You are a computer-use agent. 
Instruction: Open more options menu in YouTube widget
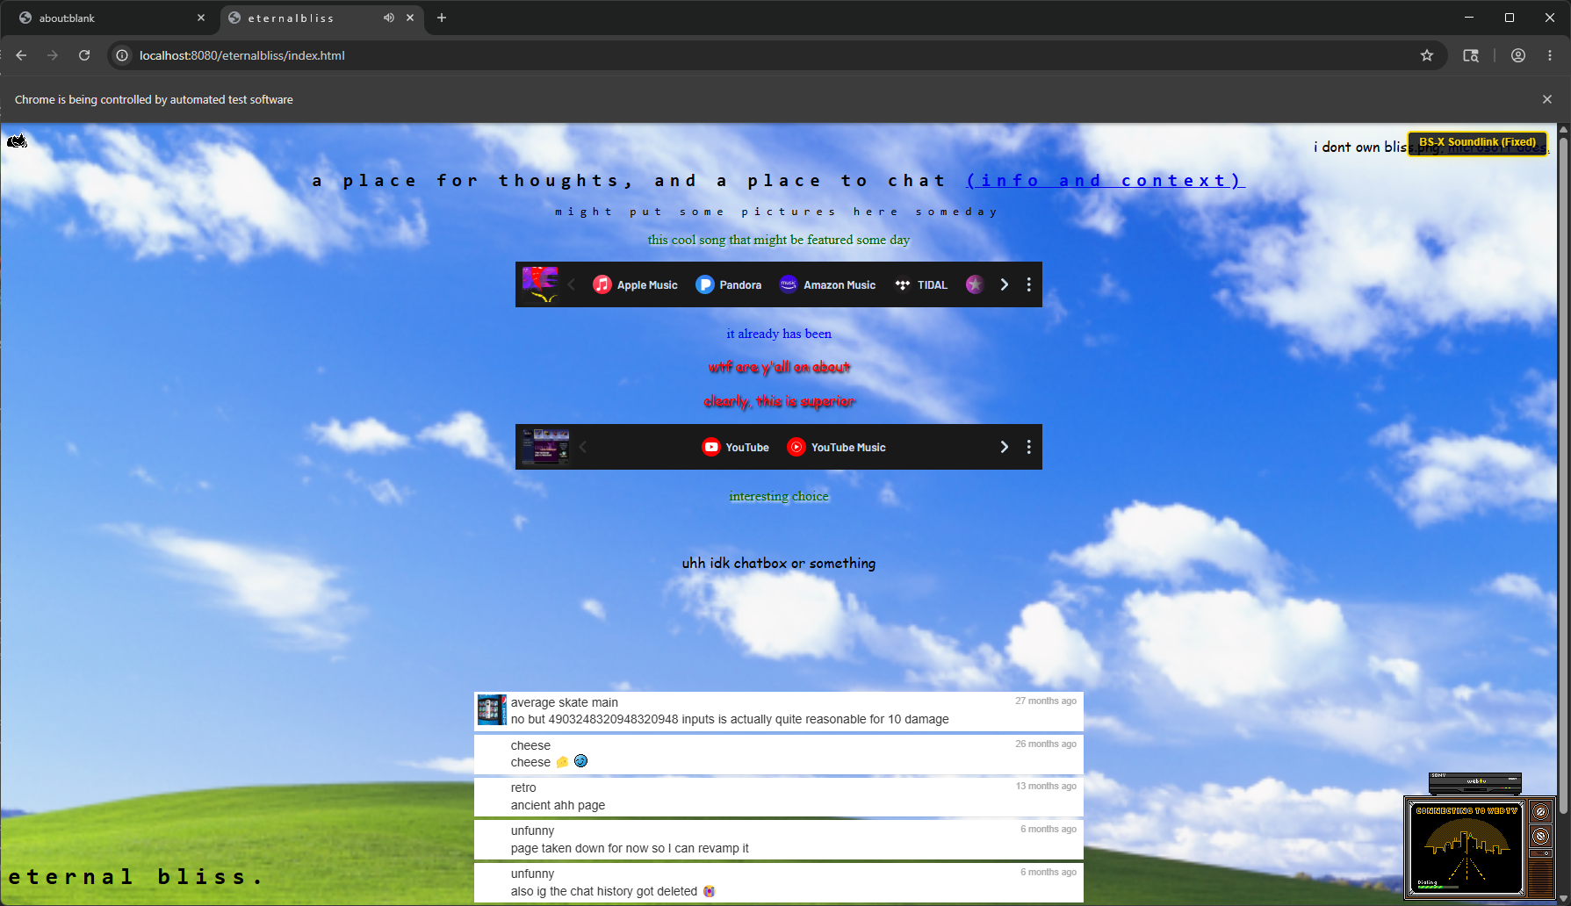click(x=1029, y=447)
